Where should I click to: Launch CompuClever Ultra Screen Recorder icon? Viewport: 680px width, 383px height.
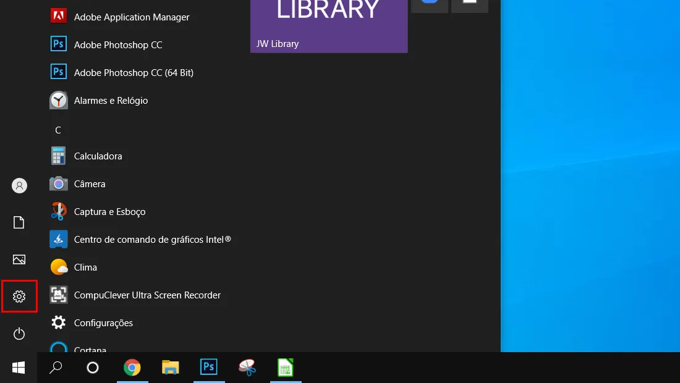59,295
